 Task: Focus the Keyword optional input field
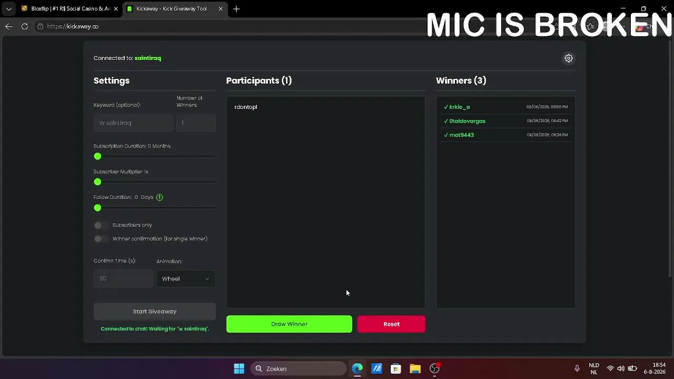point(133,123)
